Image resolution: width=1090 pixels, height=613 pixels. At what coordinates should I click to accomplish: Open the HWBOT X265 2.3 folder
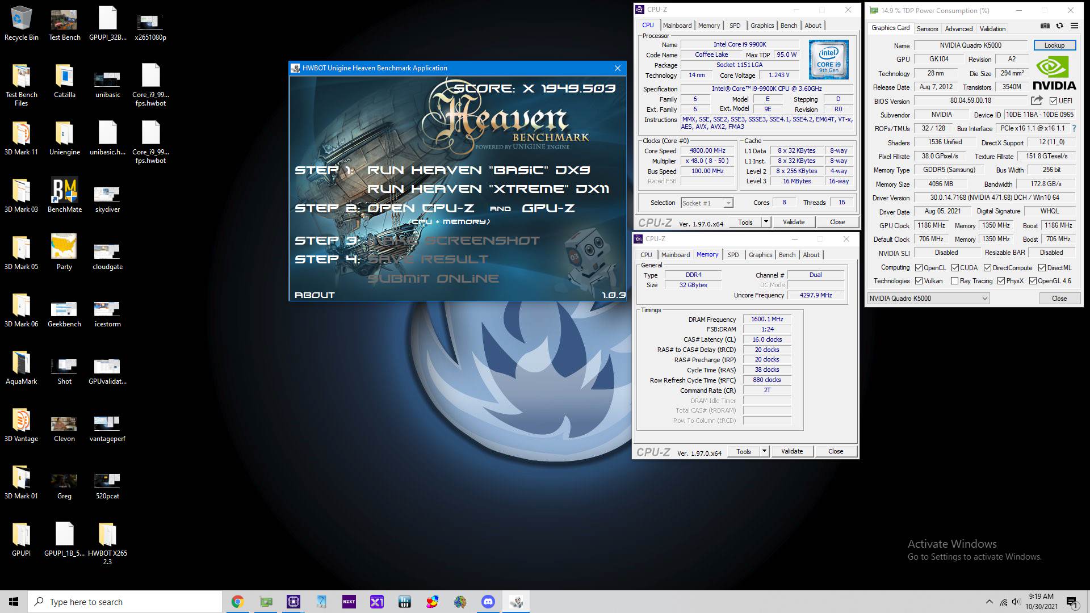107,543
